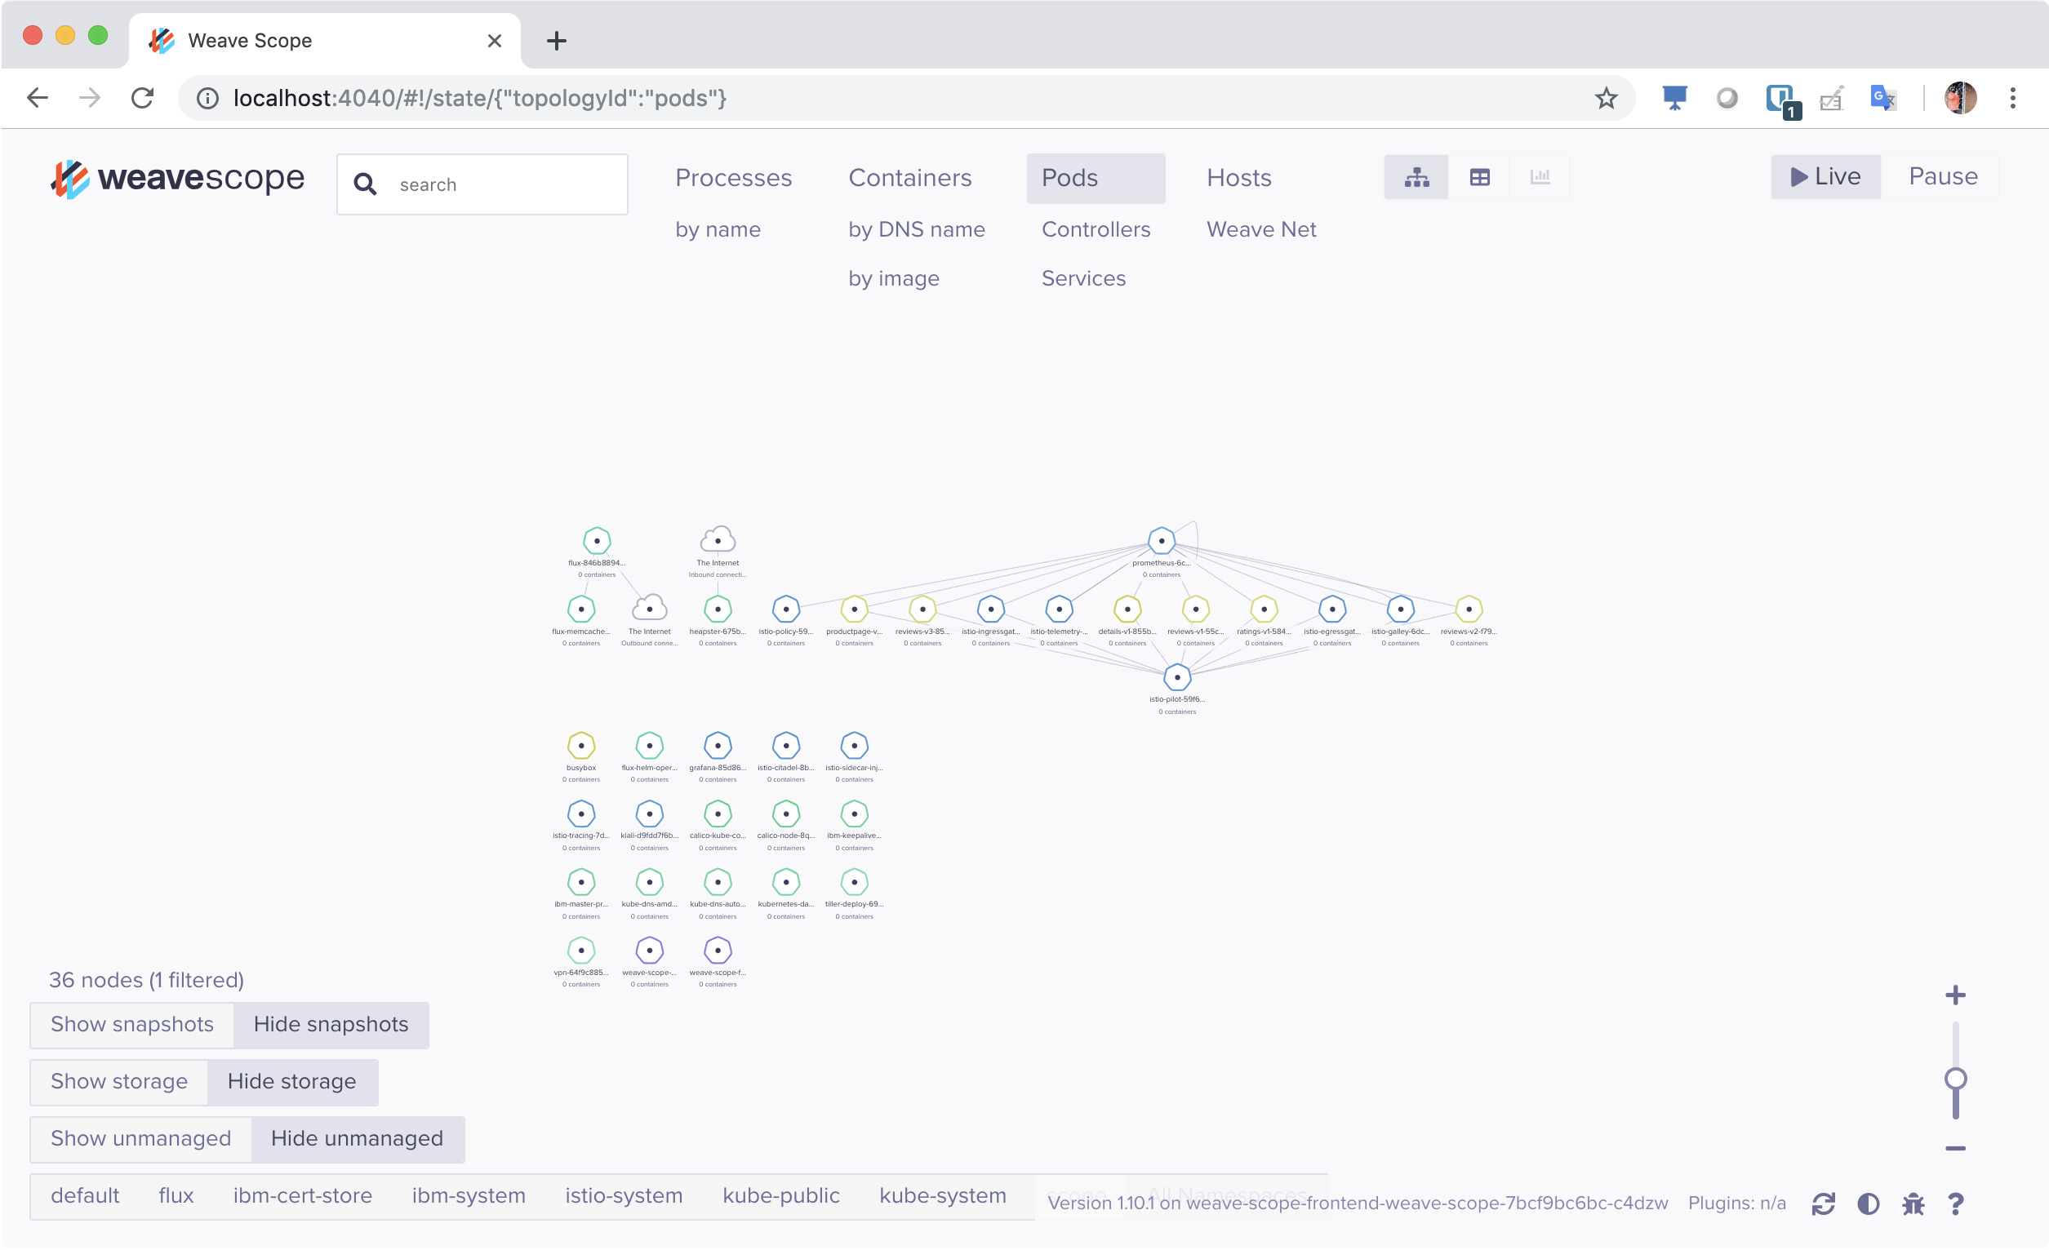This screenshot has height=1250, width=2049.
Task: Click The Internet inbound connections cloud
Action: [718, 540]
